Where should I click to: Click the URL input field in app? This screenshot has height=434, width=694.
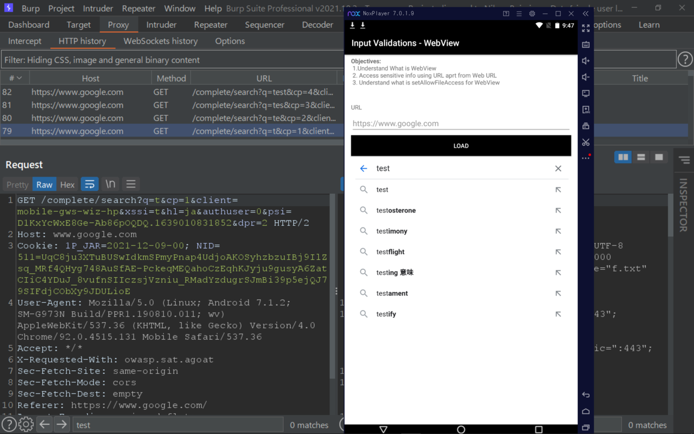[x=461, y=123]
